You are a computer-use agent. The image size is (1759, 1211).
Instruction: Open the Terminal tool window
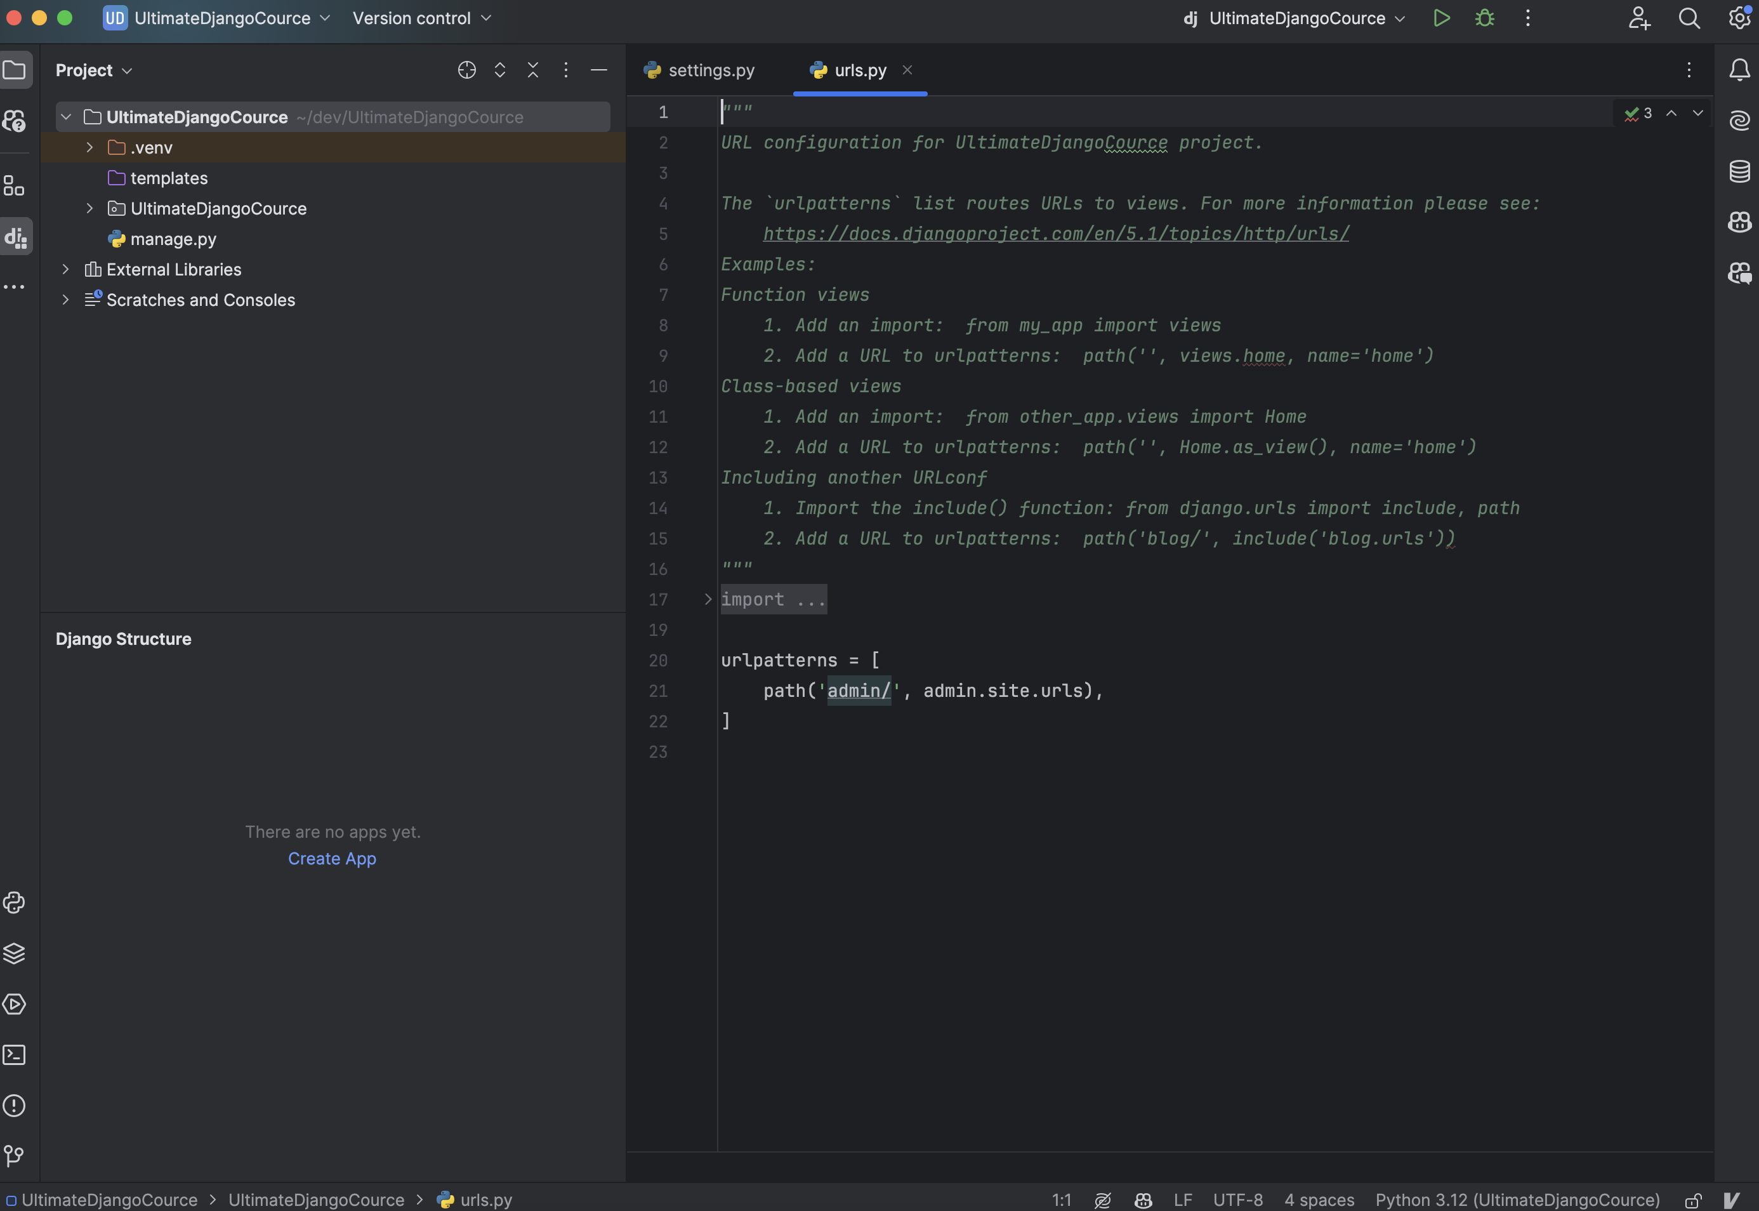tap(15, 1055)
